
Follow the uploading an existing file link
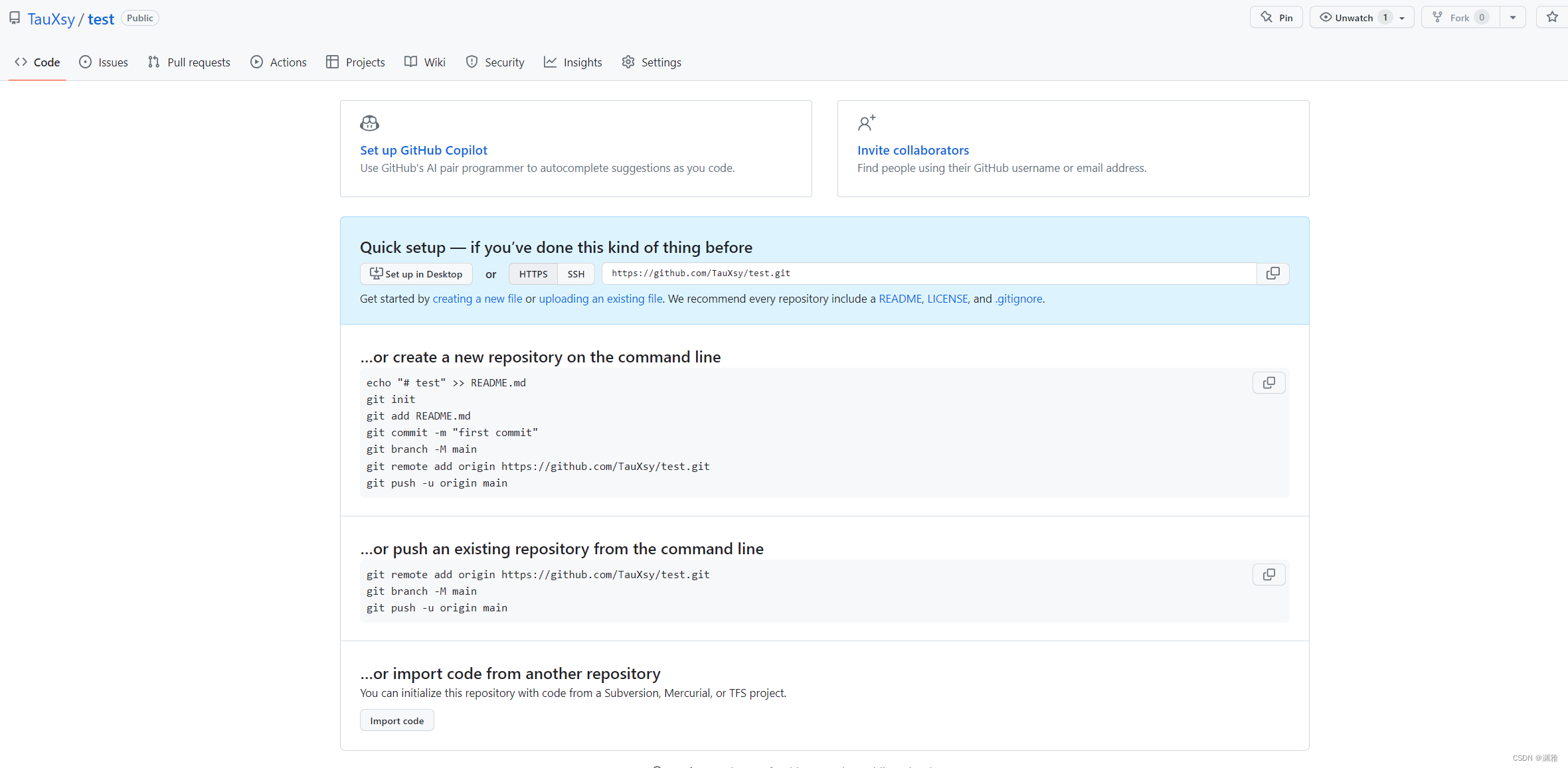coord(600,299)
